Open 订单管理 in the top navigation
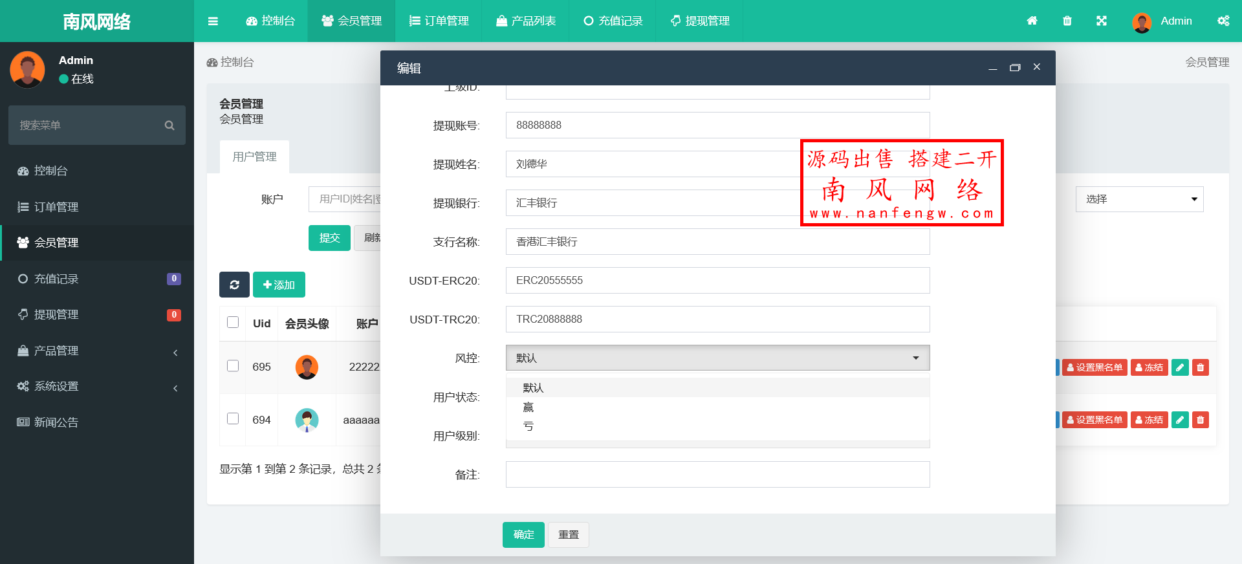Image resolution: width=1242 pixels, height=564 pixels. click(x=439, y=21)
